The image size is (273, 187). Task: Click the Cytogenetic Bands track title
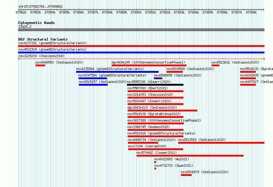click(37, 23)
